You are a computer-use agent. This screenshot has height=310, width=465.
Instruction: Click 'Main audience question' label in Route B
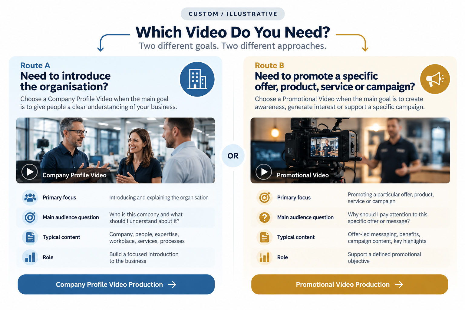point(305,217)
